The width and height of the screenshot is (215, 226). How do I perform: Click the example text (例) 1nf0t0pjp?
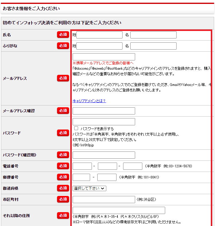coord(83,145)
